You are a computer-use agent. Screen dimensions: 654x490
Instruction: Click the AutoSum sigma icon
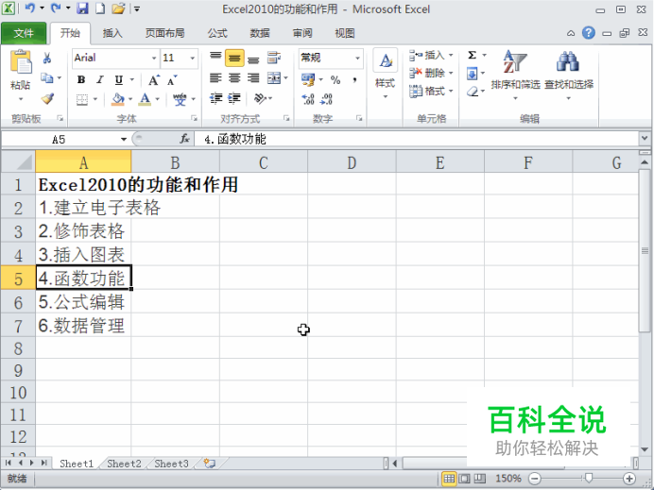click(473, 55)
